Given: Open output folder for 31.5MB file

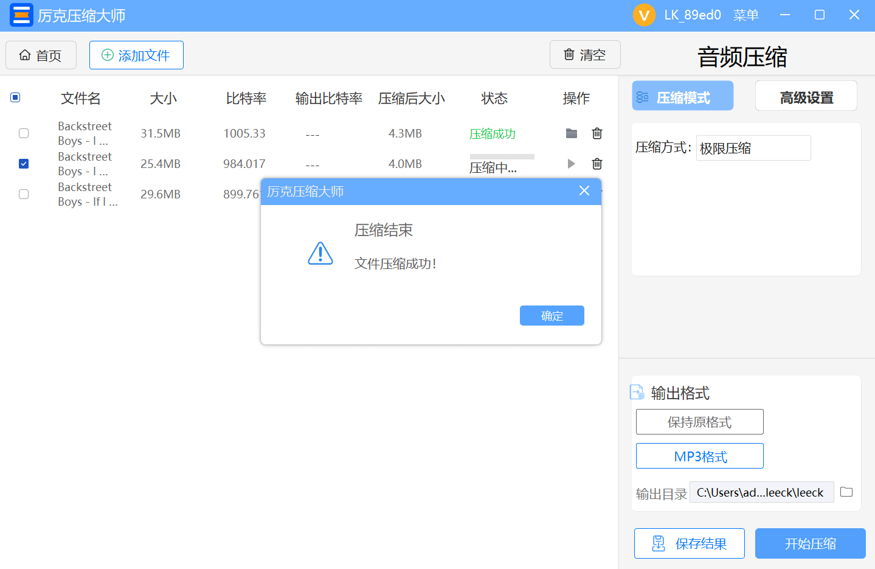Looking at the screenshot, I should [572, 133].
